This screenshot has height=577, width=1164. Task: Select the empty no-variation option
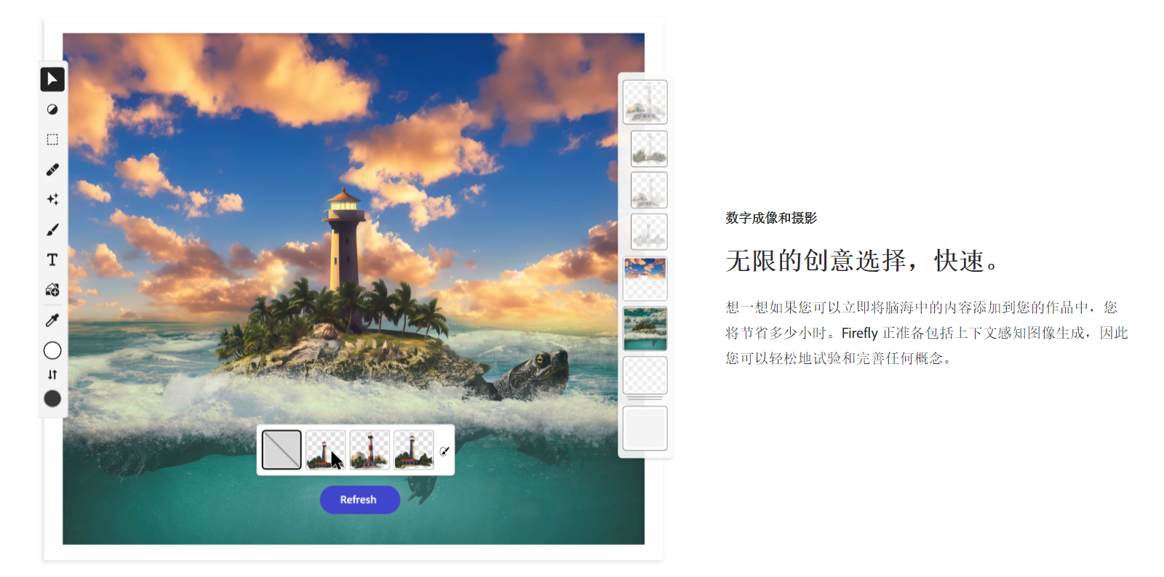point(282,450)
